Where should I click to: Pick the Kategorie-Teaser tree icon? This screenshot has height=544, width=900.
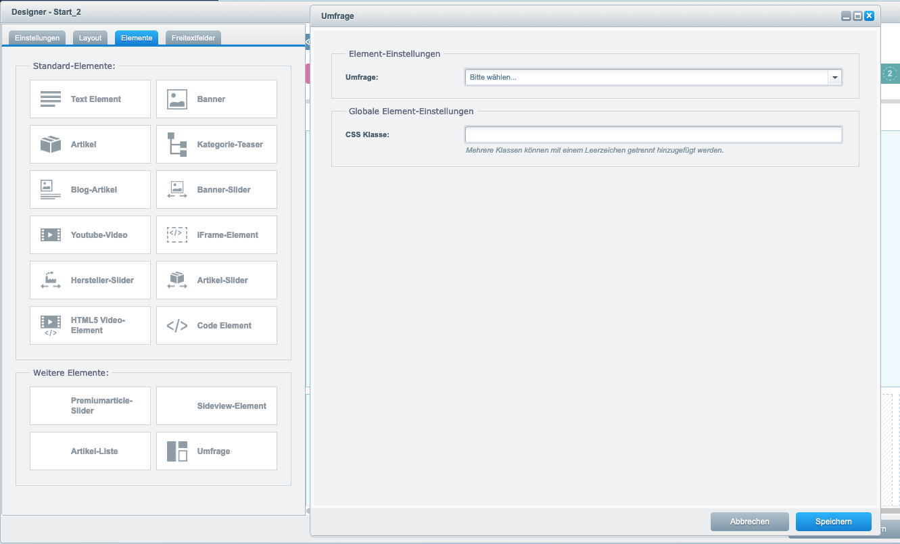pyautogui.click(x=177, y=145)
